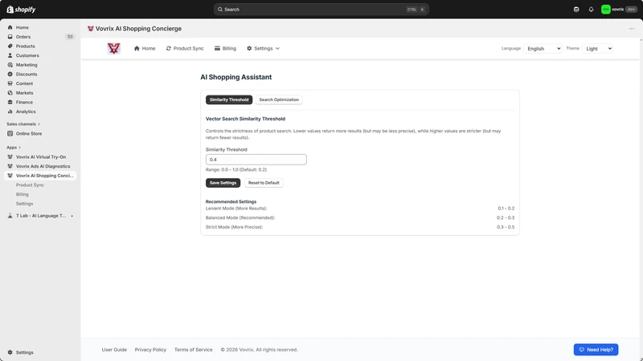Click the Vovrix app logo in navigation

(113, 48)
